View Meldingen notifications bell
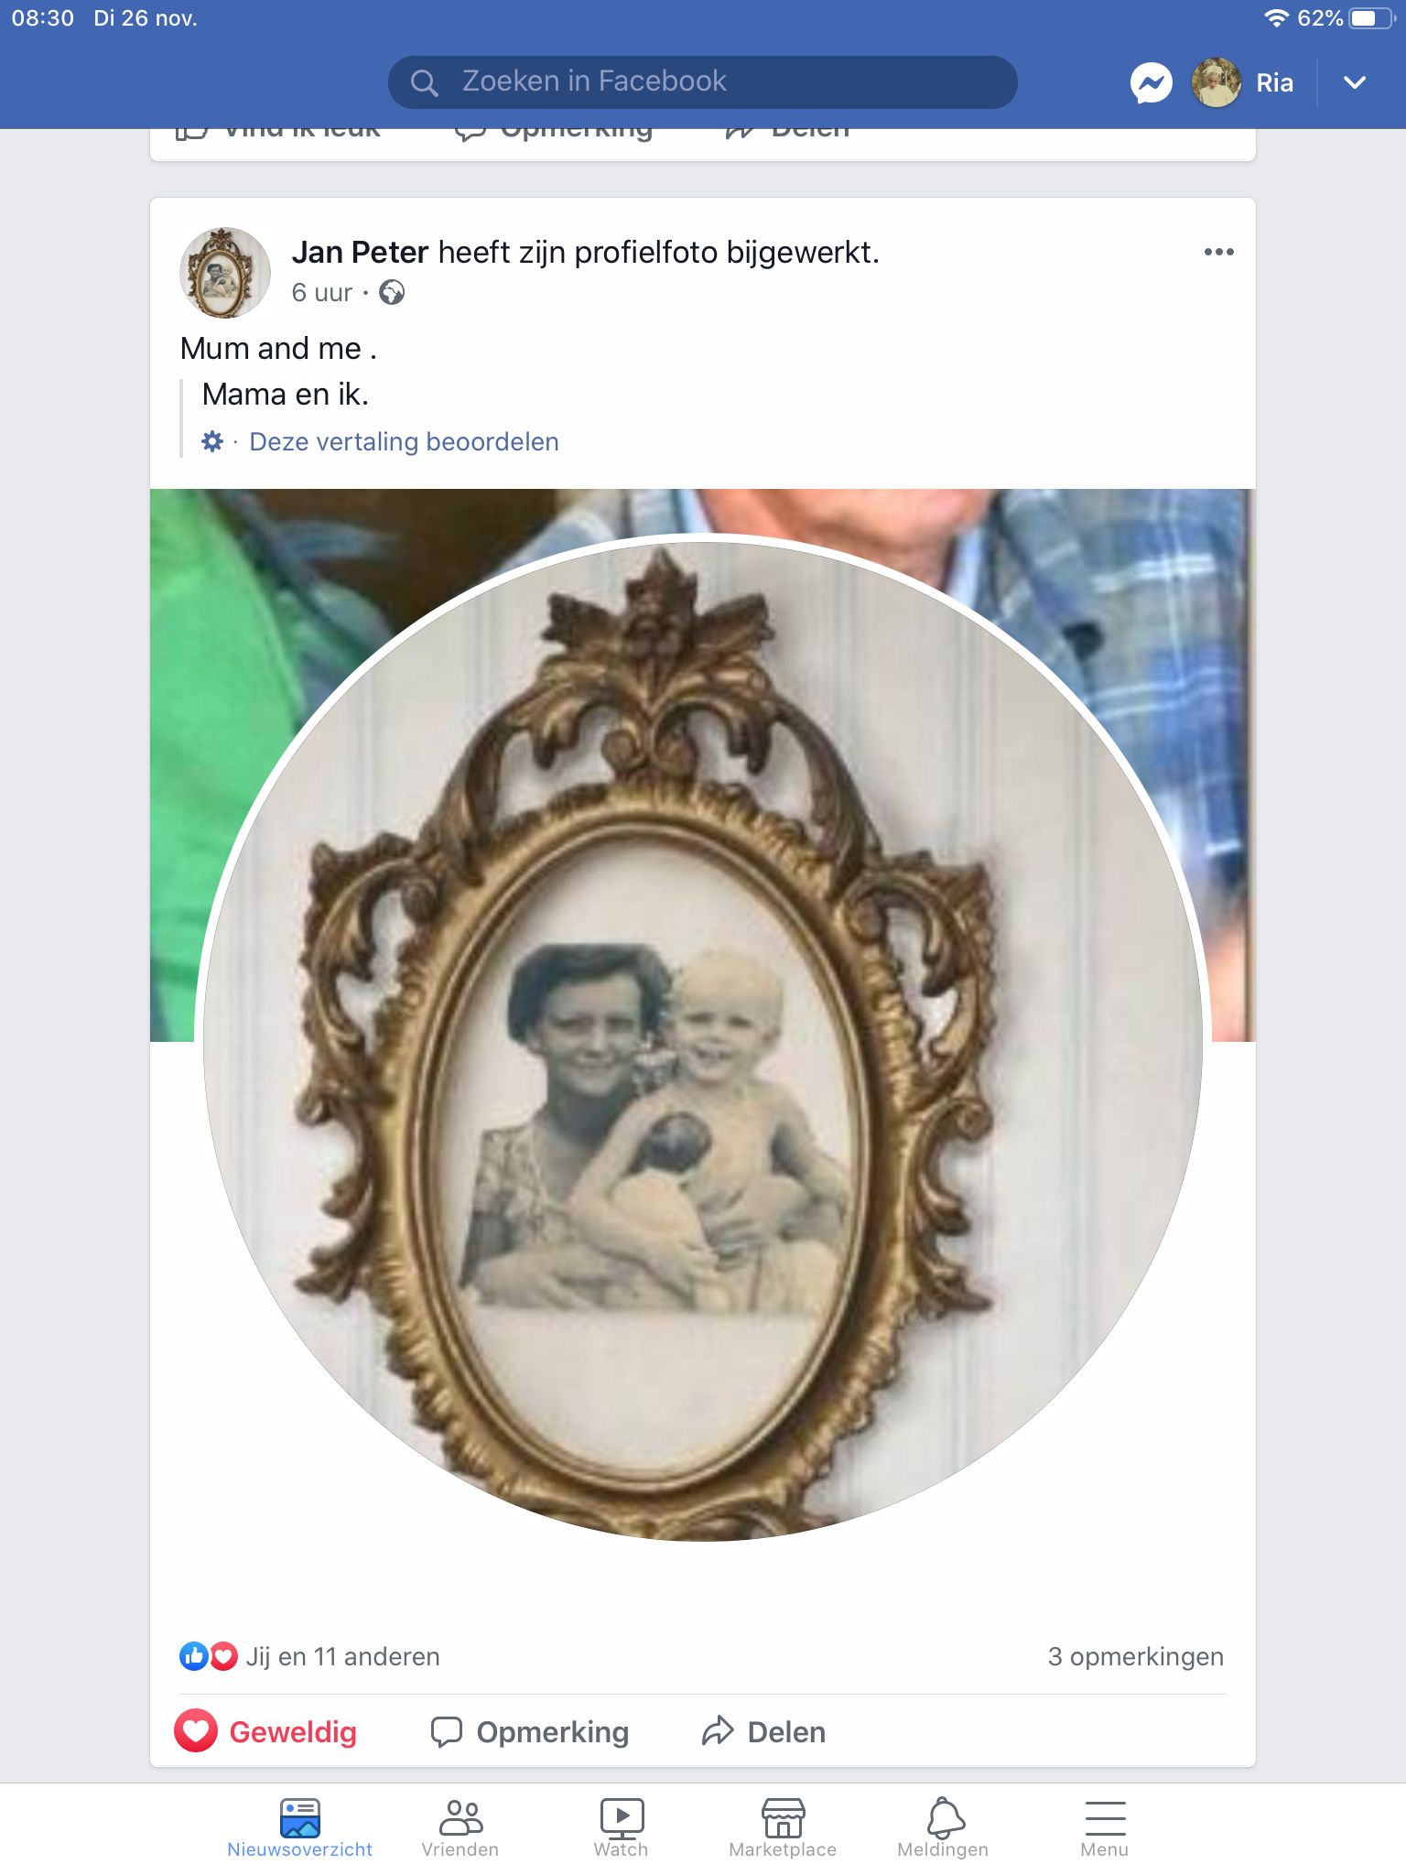 944,1828
